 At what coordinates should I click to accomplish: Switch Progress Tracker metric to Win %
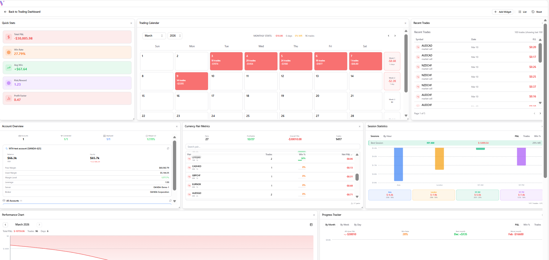tap(527, 225)
